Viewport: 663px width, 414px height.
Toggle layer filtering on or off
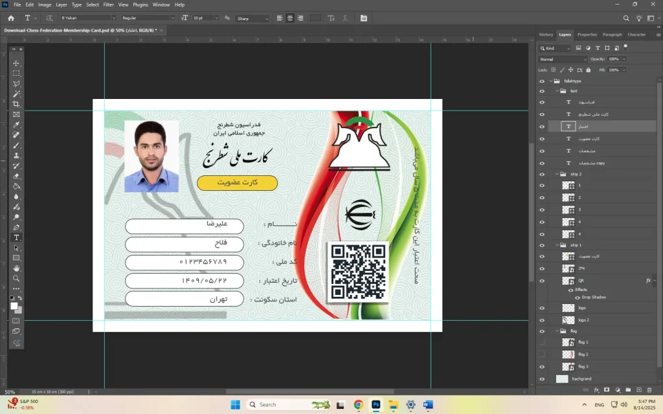(625, 47)
